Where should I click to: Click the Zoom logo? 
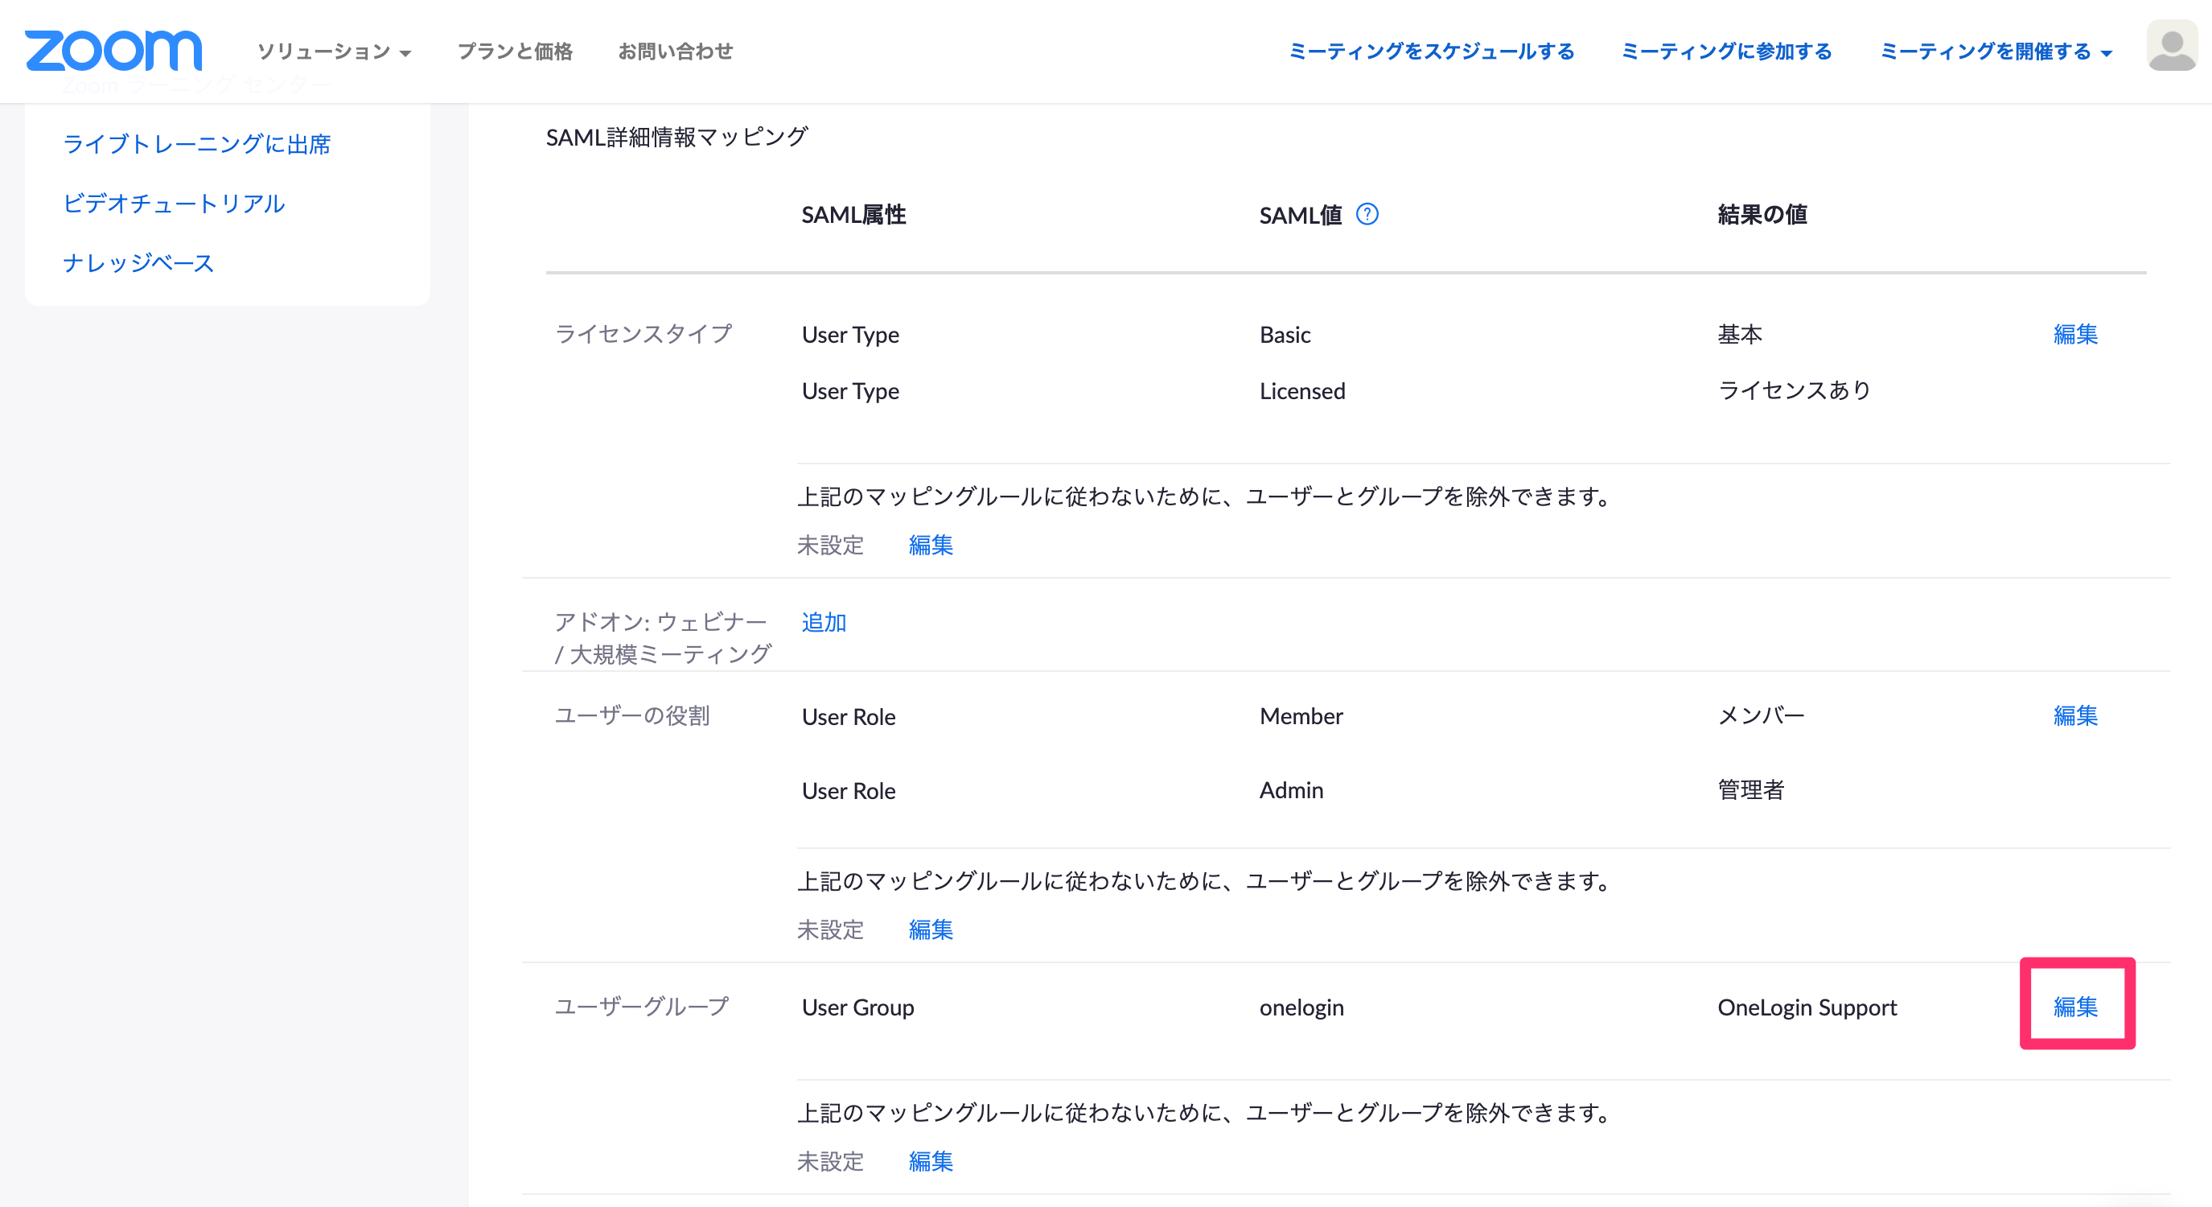click(113, 51)
